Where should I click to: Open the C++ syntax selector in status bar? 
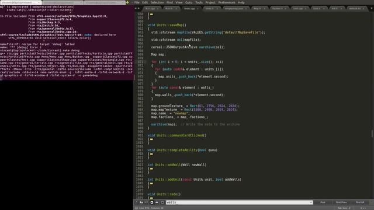click(363, 208)
